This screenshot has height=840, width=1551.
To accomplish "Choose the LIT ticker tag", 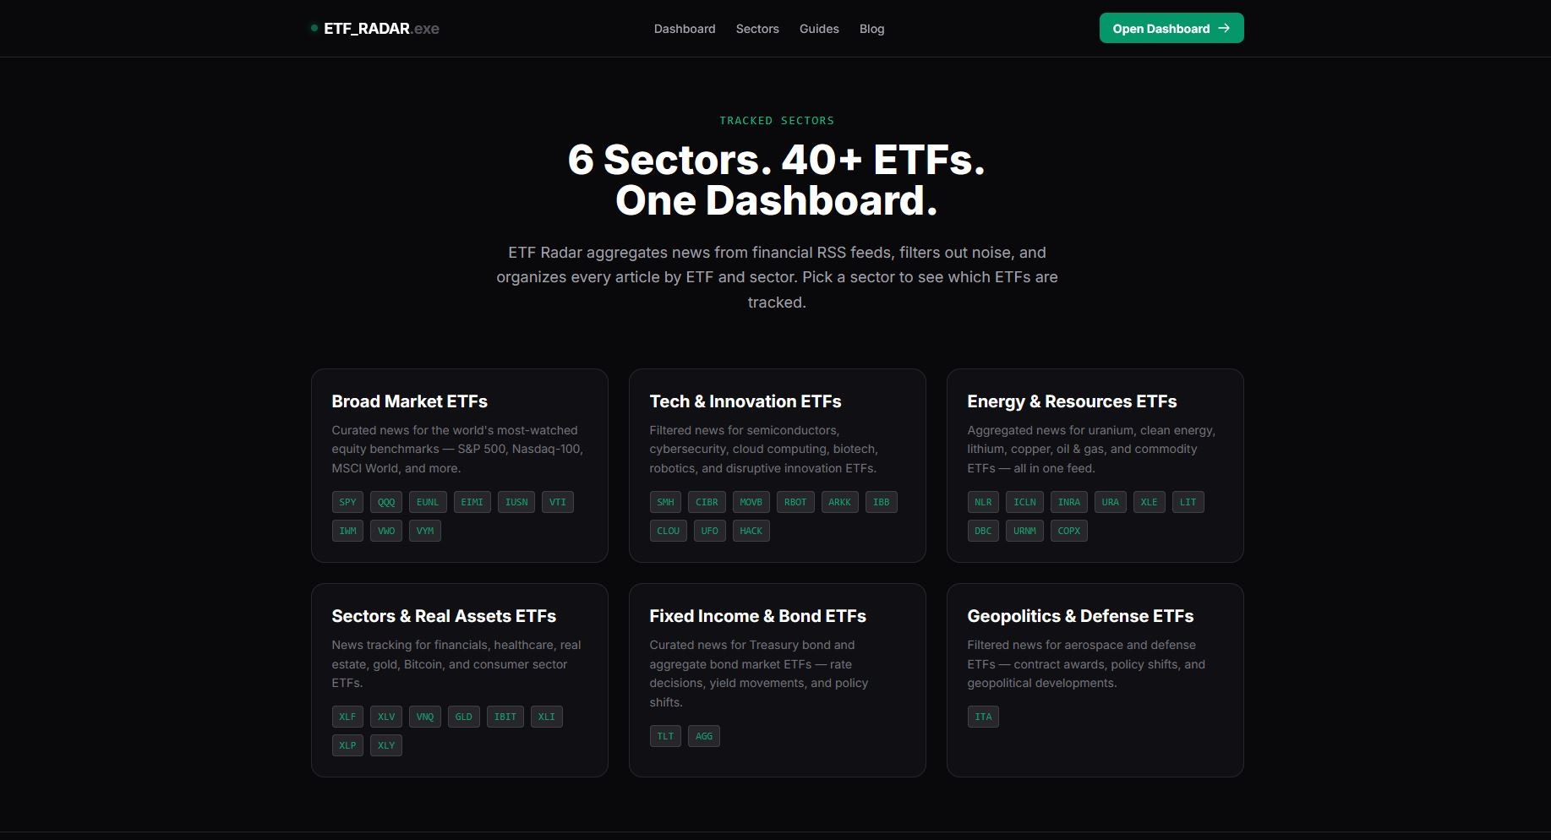I will tap(1188, 502).
